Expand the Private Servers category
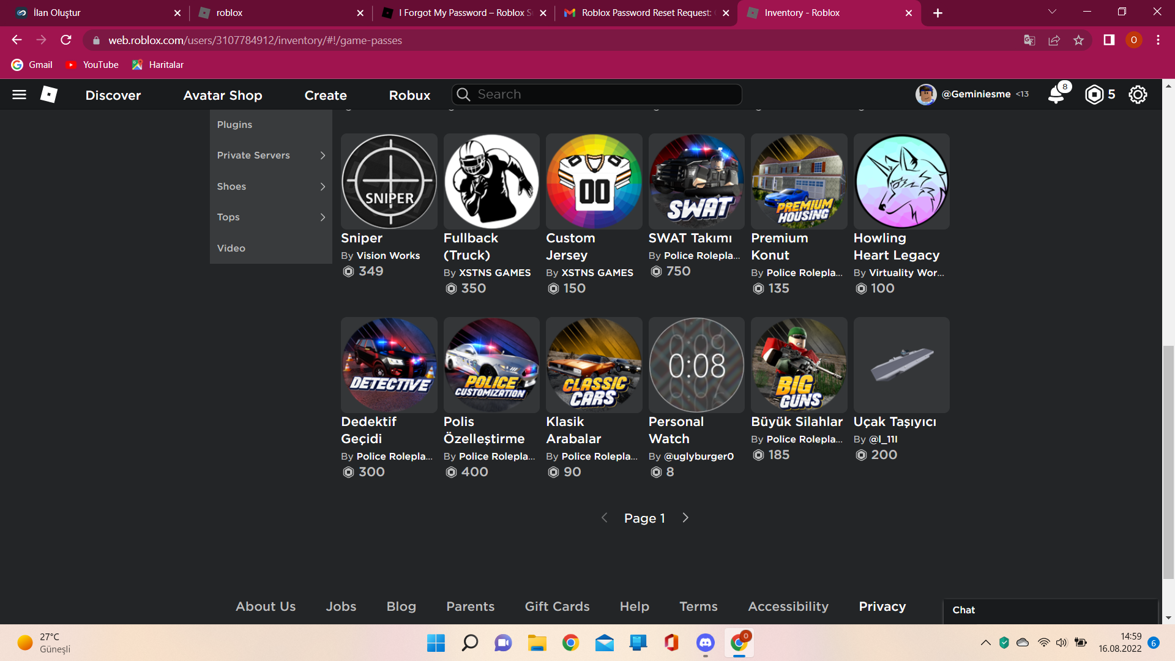 (x=270, y=155)
